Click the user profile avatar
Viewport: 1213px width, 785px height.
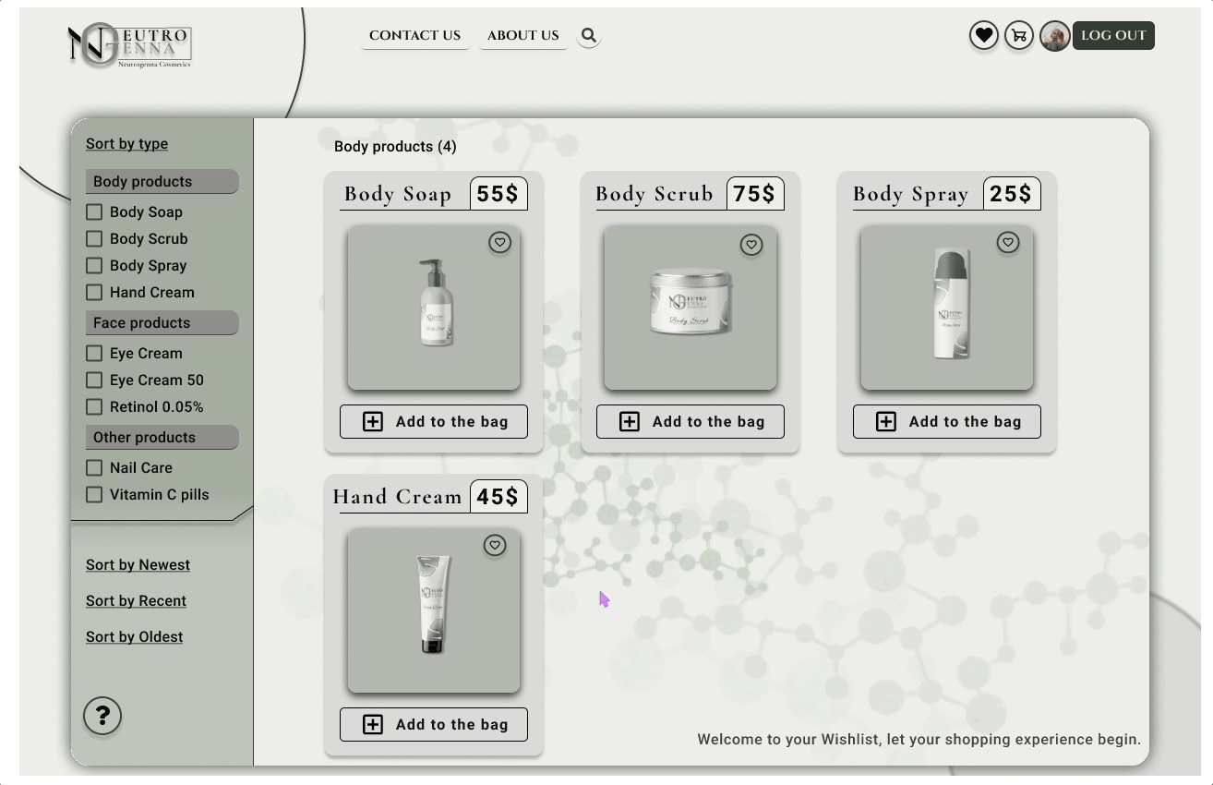pyautogui.click(x=1054, y=36)
